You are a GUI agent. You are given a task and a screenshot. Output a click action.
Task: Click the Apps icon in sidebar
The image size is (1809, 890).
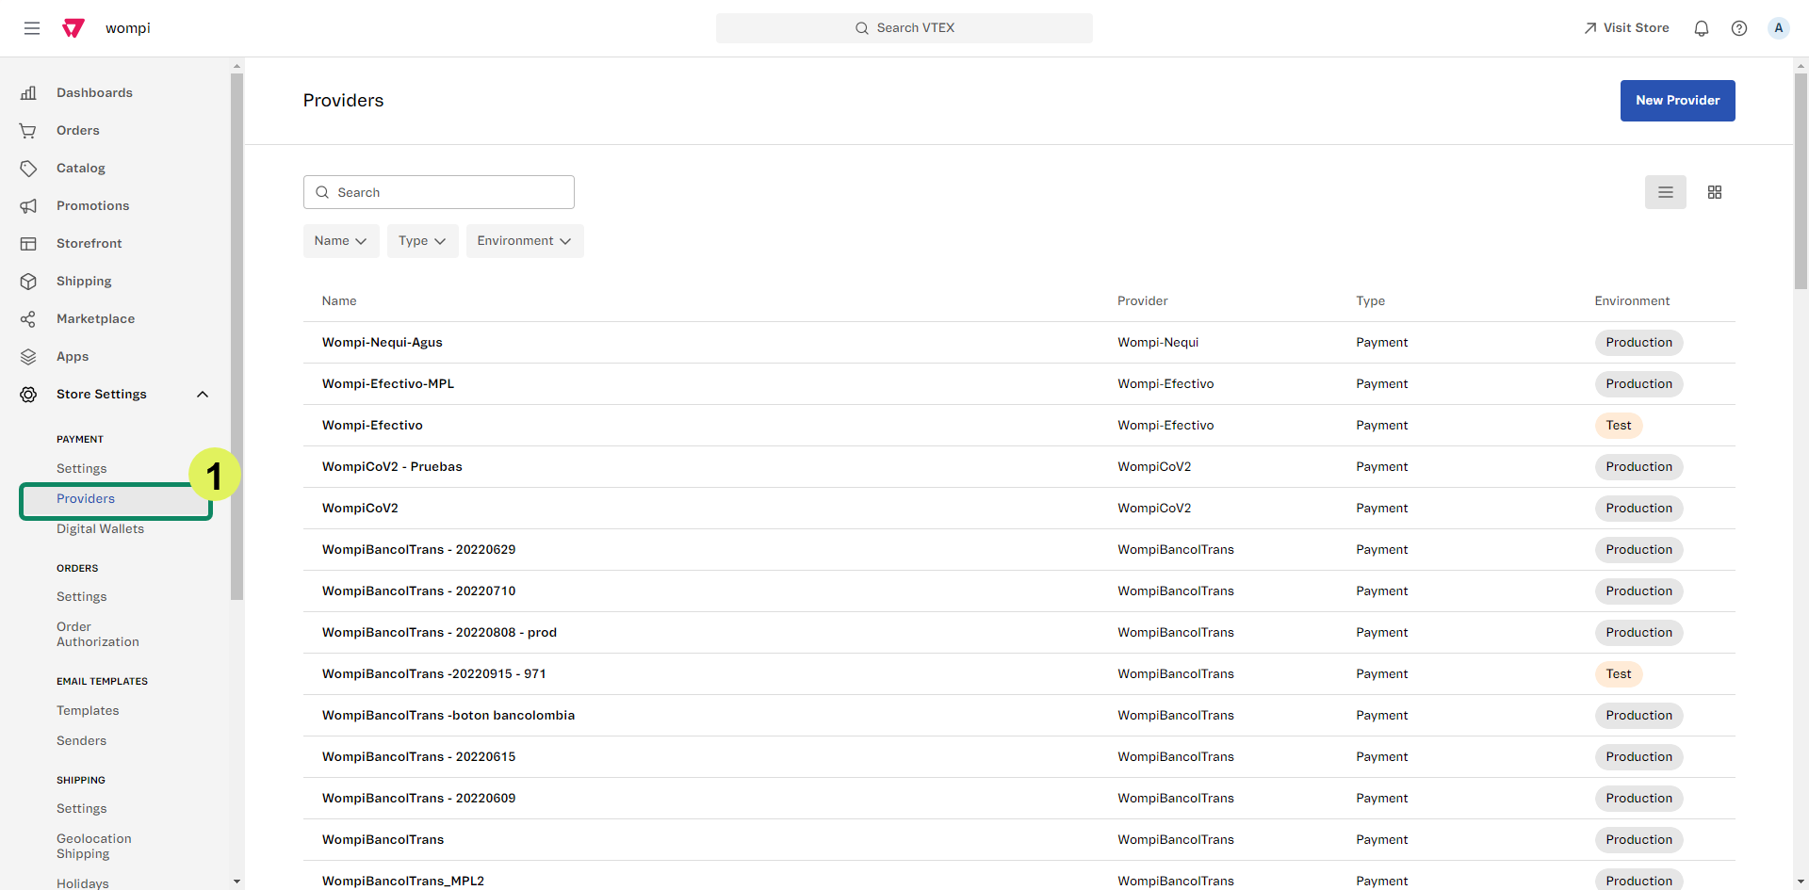click(28, 356)
